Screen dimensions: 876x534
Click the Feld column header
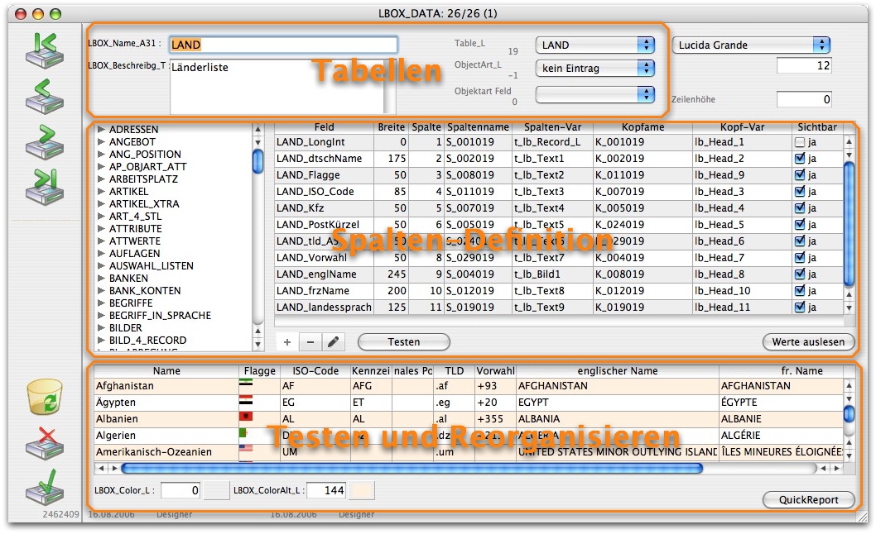324,127
